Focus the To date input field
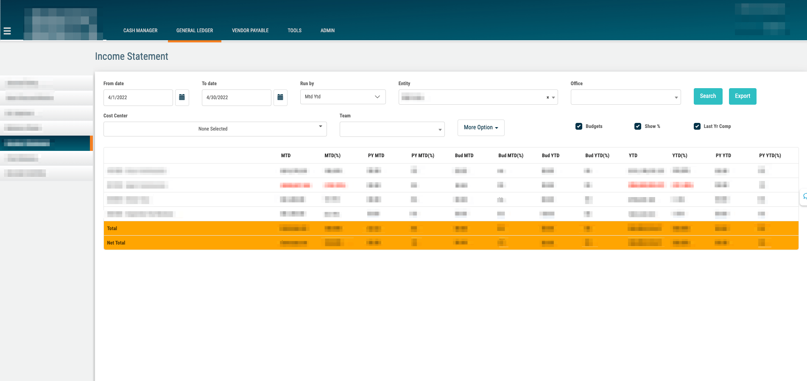This screenshot has width=807, height=381. pos(237,97)
